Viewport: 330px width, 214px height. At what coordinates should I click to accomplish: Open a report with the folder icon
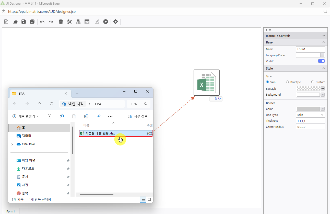coord(15,22)
